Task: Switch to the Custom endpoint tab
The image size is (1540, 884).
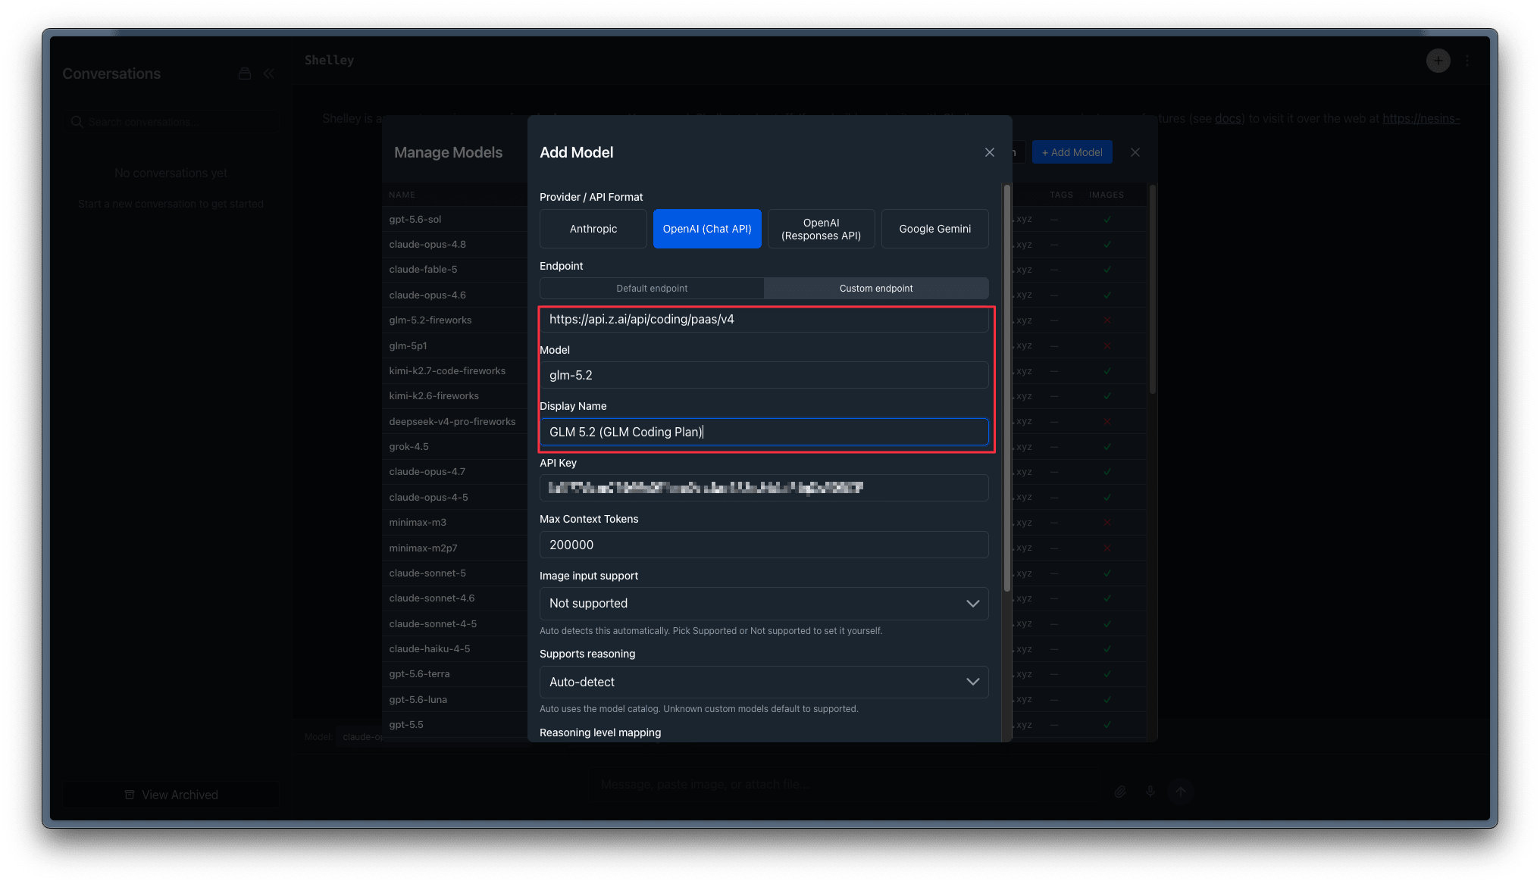Action: tap(876, 289)
